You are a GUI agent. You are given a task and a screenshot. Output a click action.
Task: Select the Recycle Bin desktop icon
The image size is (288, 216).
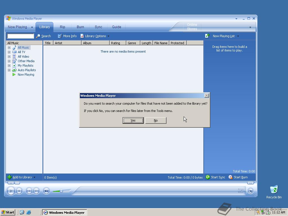pyautogui.click(x=274, y=192)
